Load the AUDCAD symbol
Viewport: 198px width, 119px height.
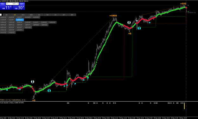[x=3, y=17]
